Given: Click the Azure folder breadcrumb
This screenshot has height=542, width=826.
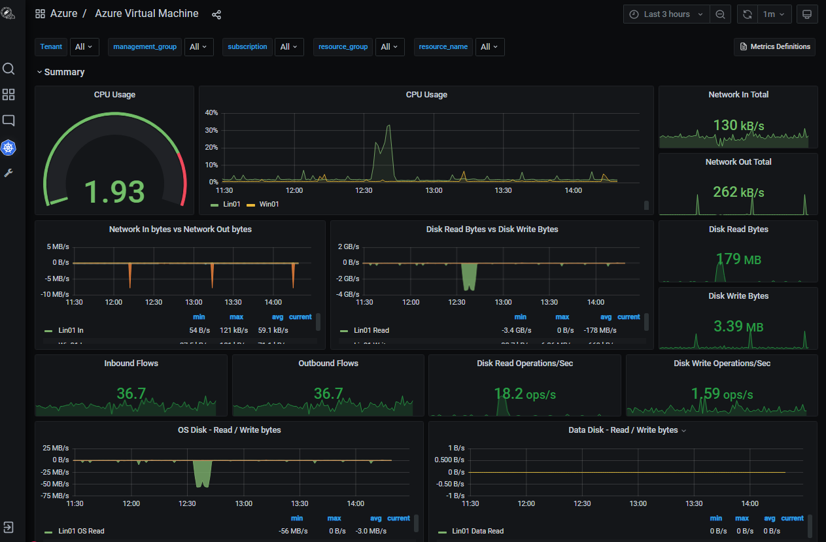Looking at the screenshot, I should [63, 14].
